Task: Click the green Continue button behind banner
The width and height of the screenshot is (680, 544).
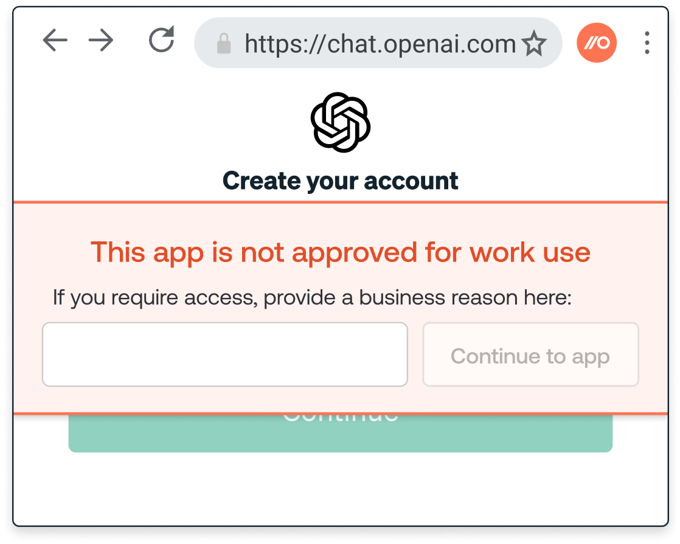Action: click(341, 433)
